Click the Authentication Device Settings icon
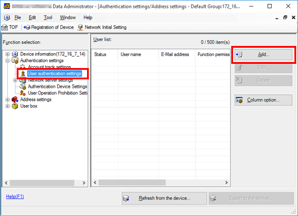The width and height of the screenshot is (298, 216). tap(23, 87)
